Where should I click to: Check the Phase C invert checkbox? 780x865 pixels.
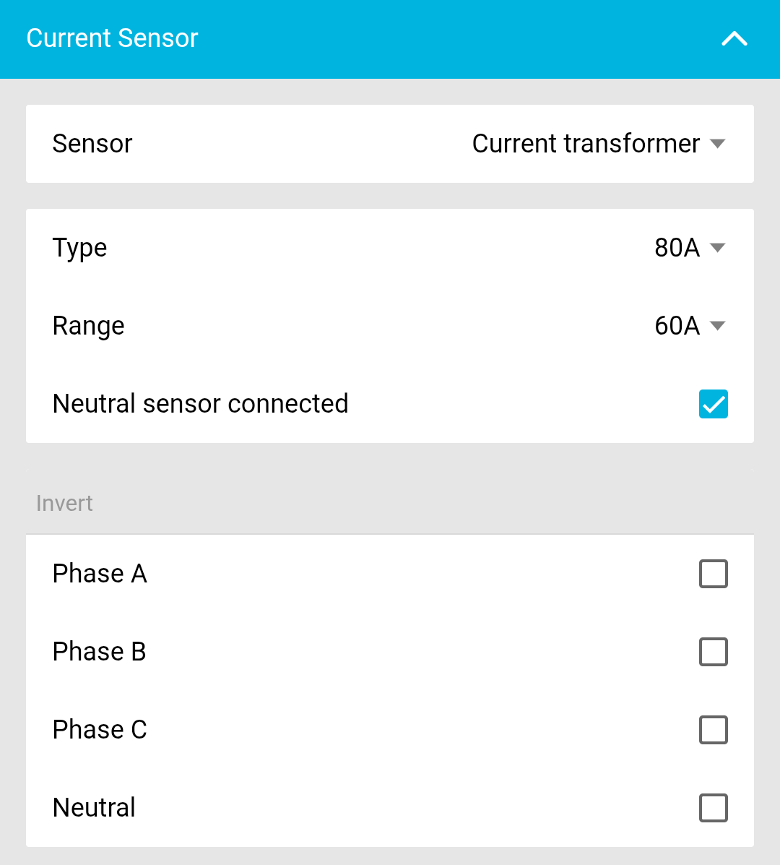[713, 730]
